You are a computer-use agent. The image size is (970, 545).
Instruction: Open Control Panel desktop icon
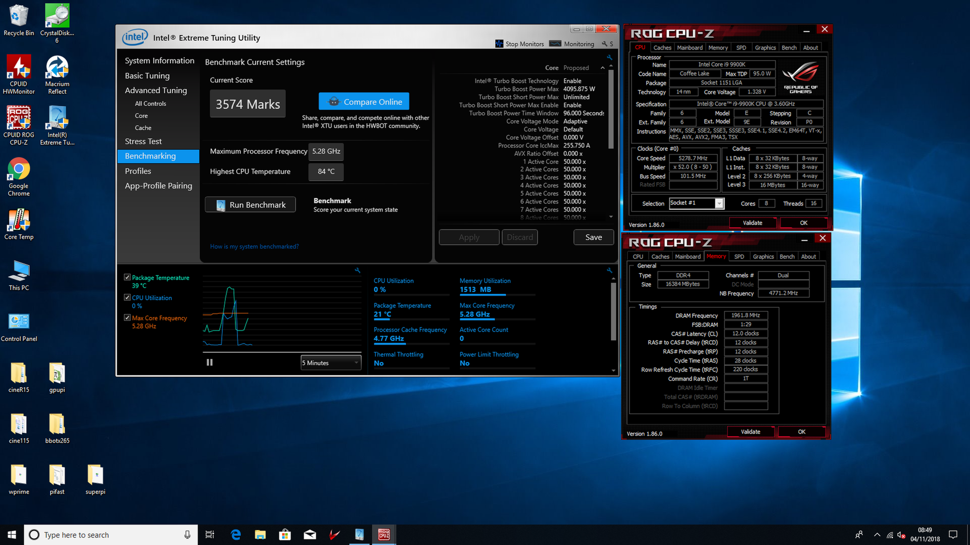(x=19, y=326)
